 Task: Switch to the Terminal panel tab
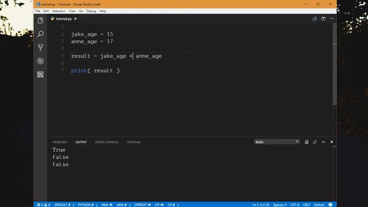pos(134,142)
